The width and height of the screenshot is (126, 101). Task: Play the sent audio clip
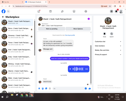(70, 69)
